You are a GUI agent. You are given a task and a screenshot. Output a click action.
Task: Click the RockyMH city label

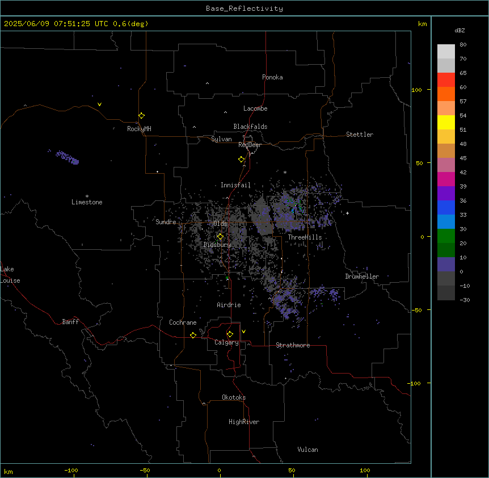(x=139, y=129)
